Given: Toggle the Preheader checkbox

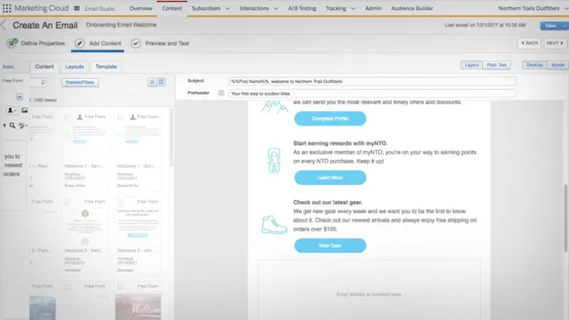Looking at the screenshot, I should click(221, 93).
